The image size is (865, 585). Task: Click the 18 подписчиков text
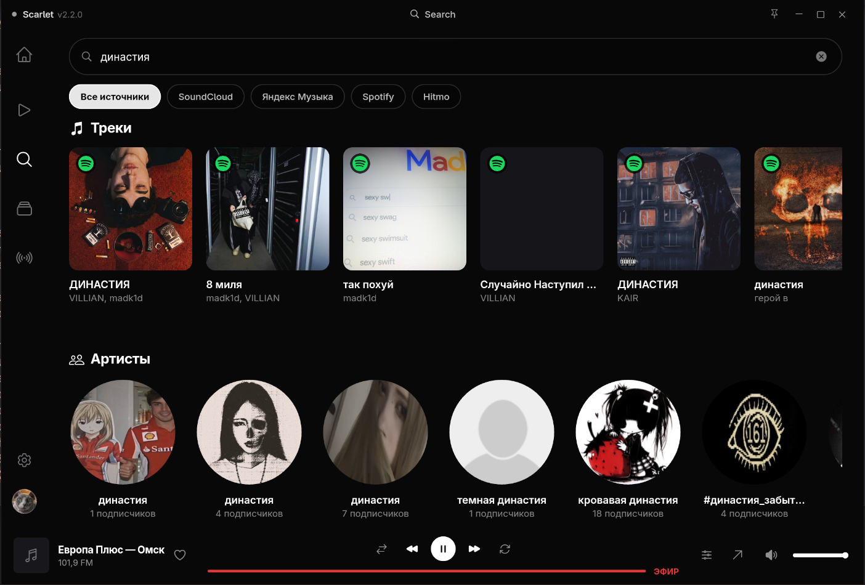(x=628, y=514)
